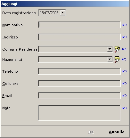Click the Annulla button
Image resolution: width=130 pixels, height=138 pixels.
pyautogui.click(x=117, y=132)
